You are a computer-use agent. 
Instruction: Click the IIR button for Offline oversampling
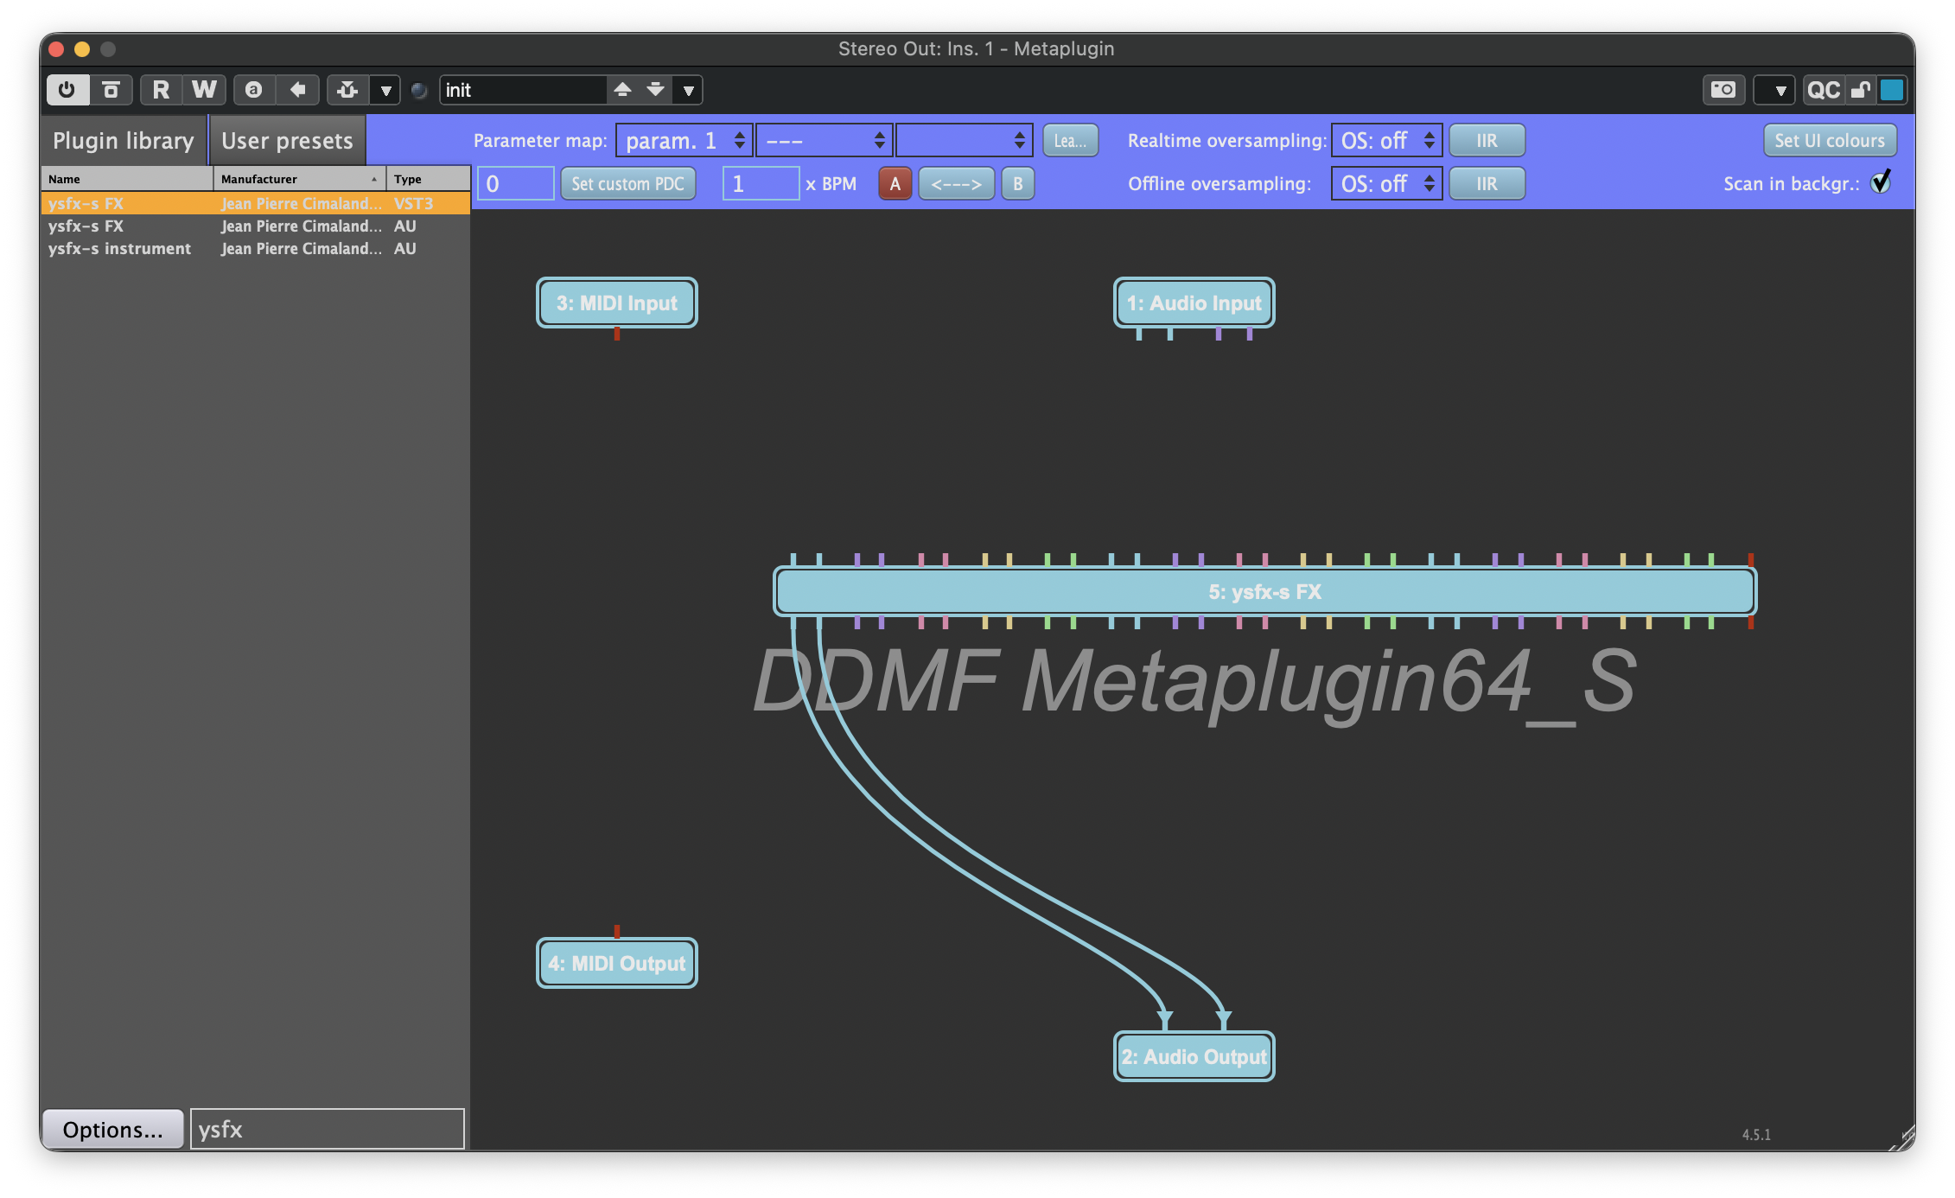[1487, 183]
